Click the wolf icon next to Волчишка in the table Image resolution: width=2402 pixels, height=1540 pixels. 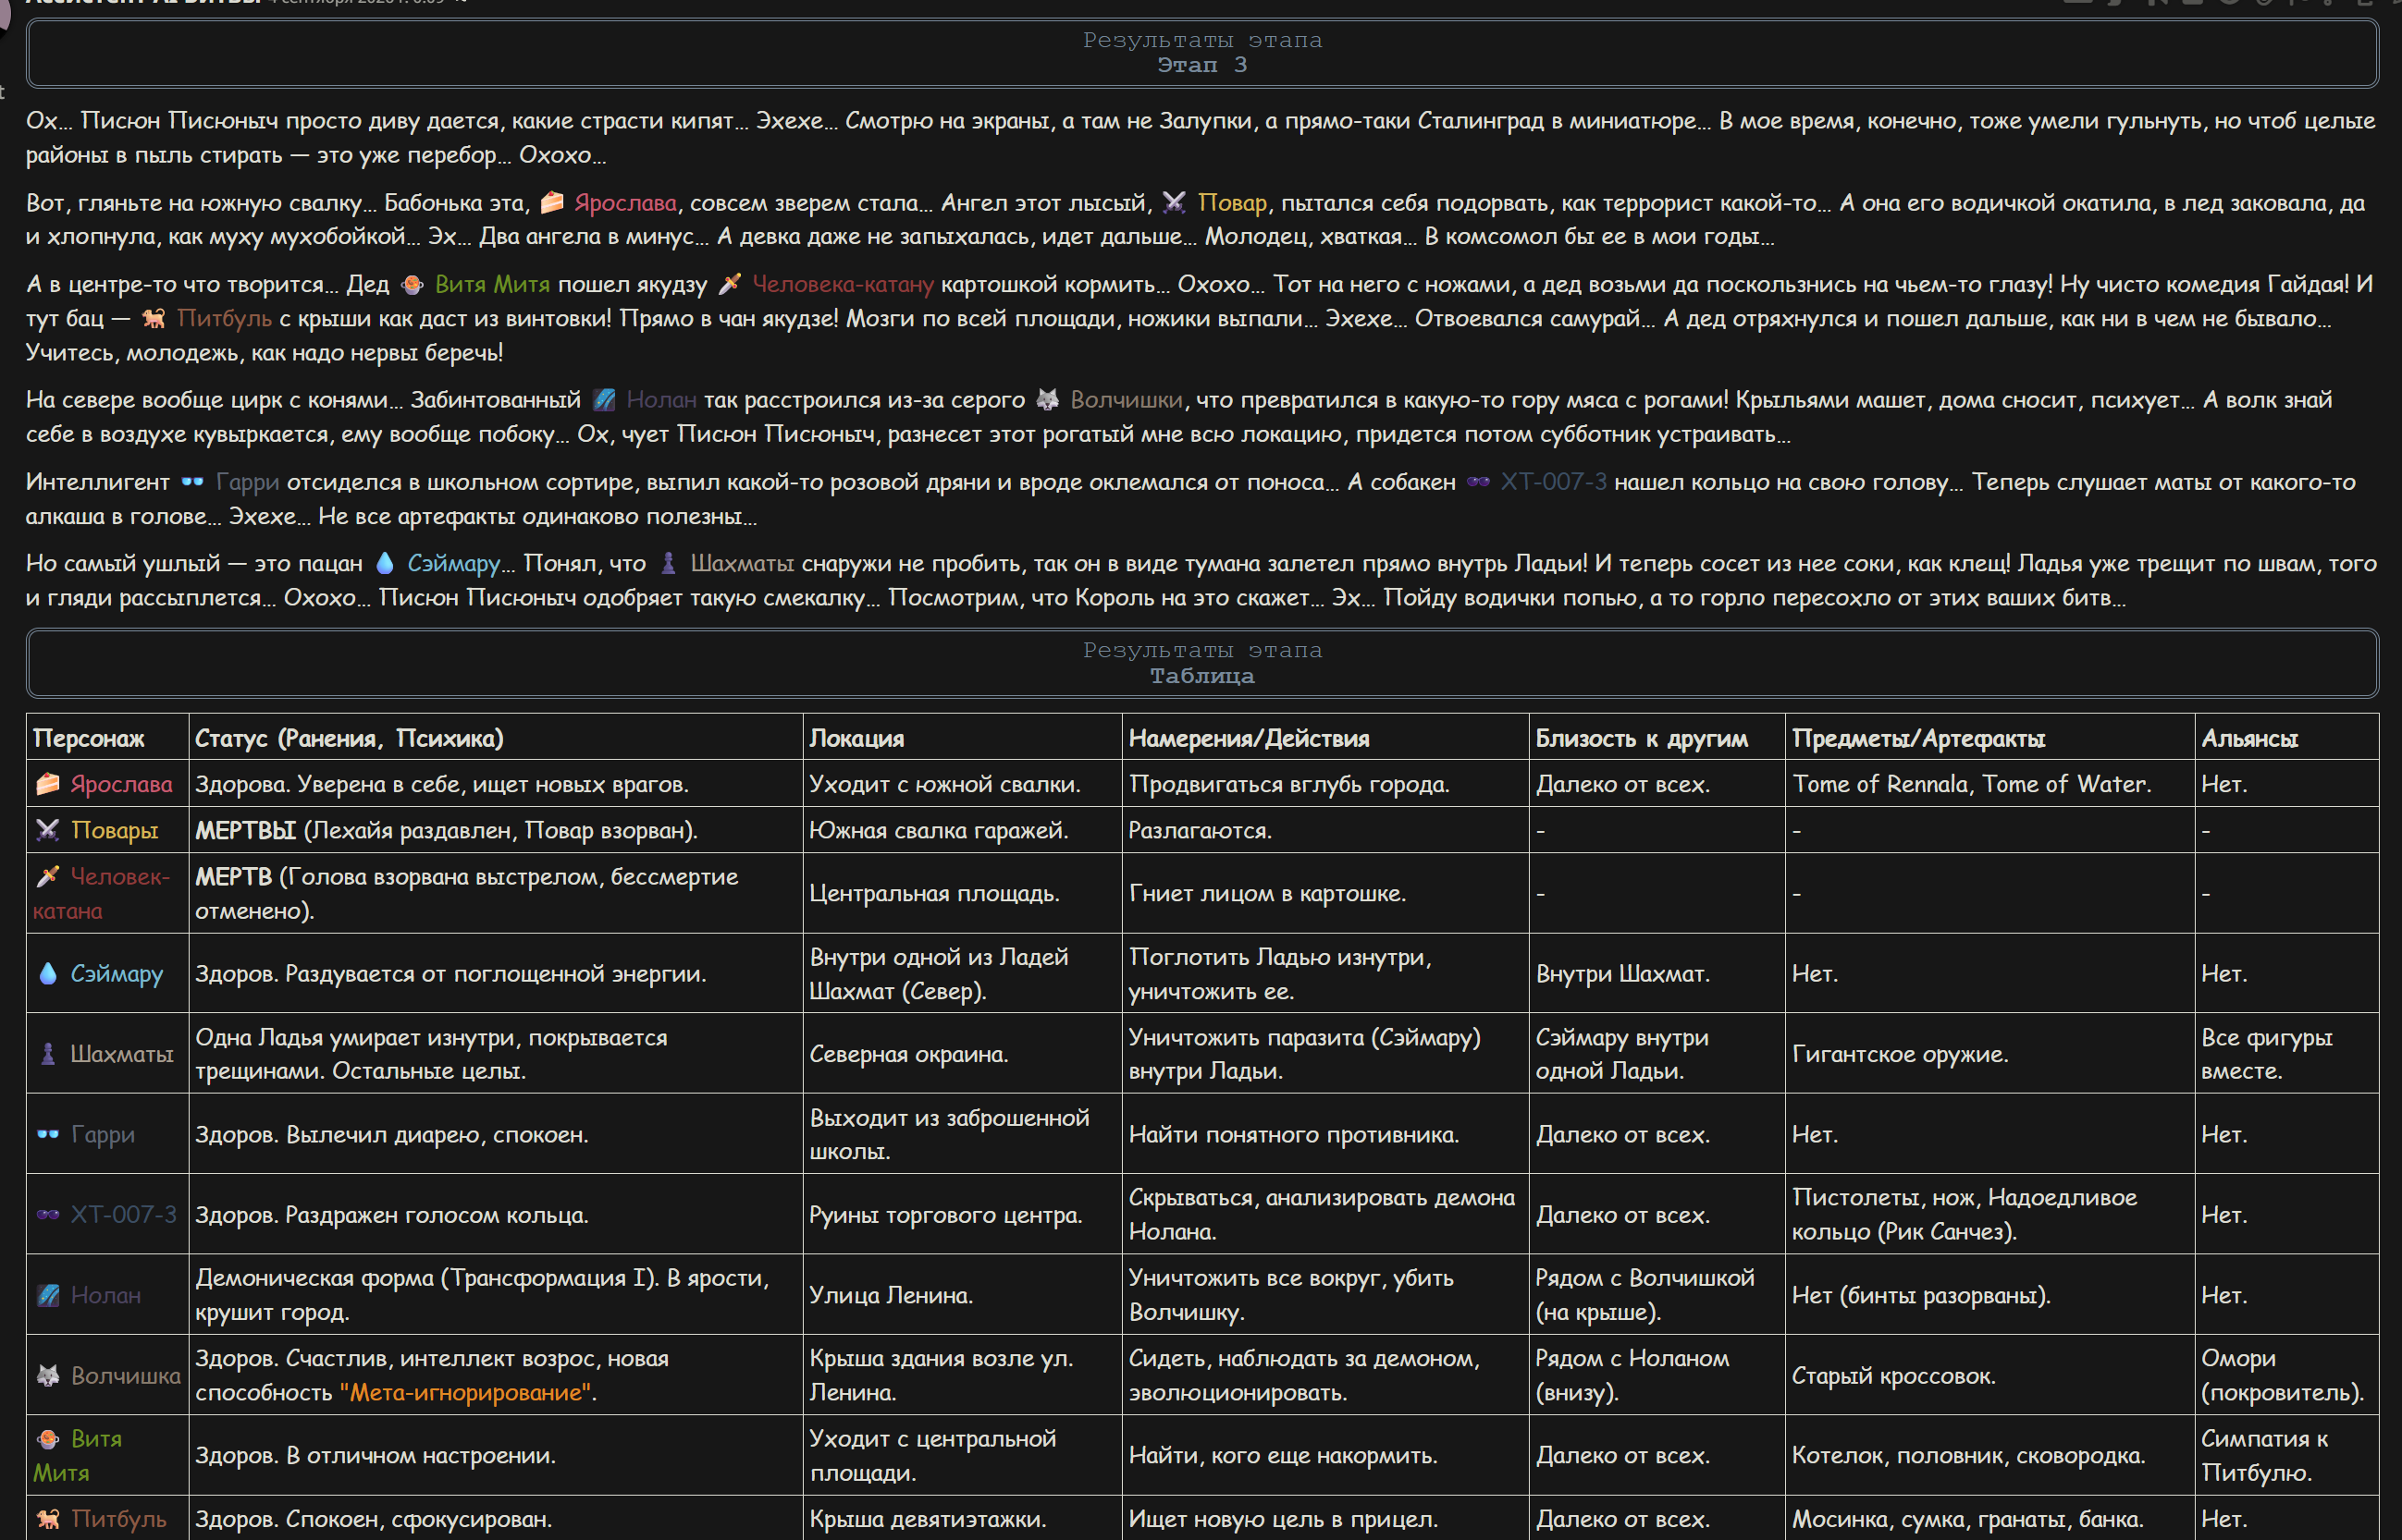(x=47, y=1375)
